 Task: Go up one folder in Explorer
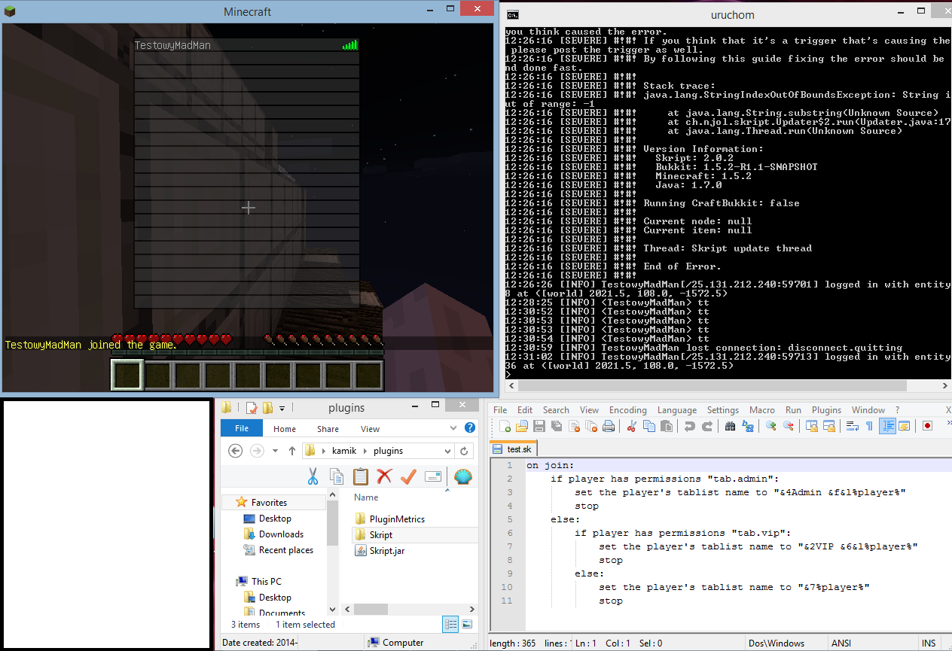click(292, 451)
